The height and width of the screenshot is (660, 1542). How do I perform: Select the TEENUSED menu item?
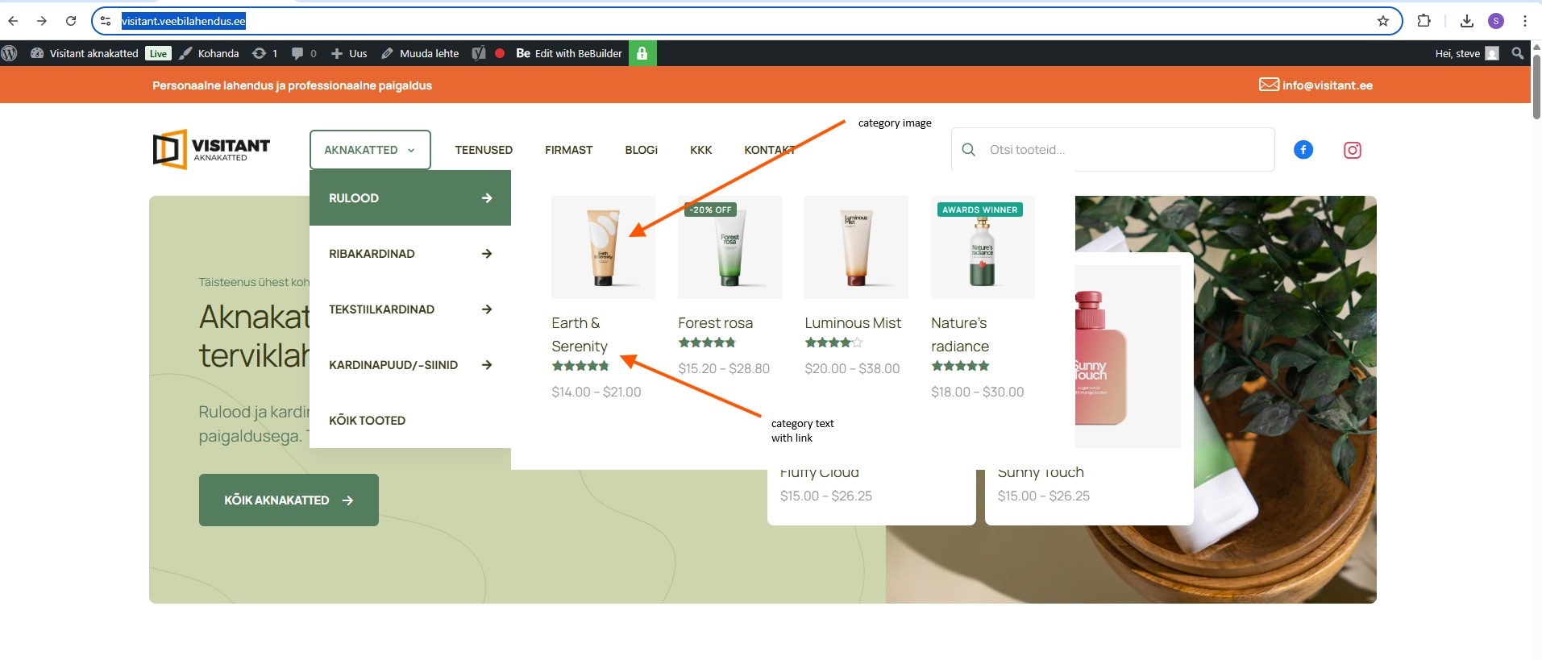click(484, 150)
